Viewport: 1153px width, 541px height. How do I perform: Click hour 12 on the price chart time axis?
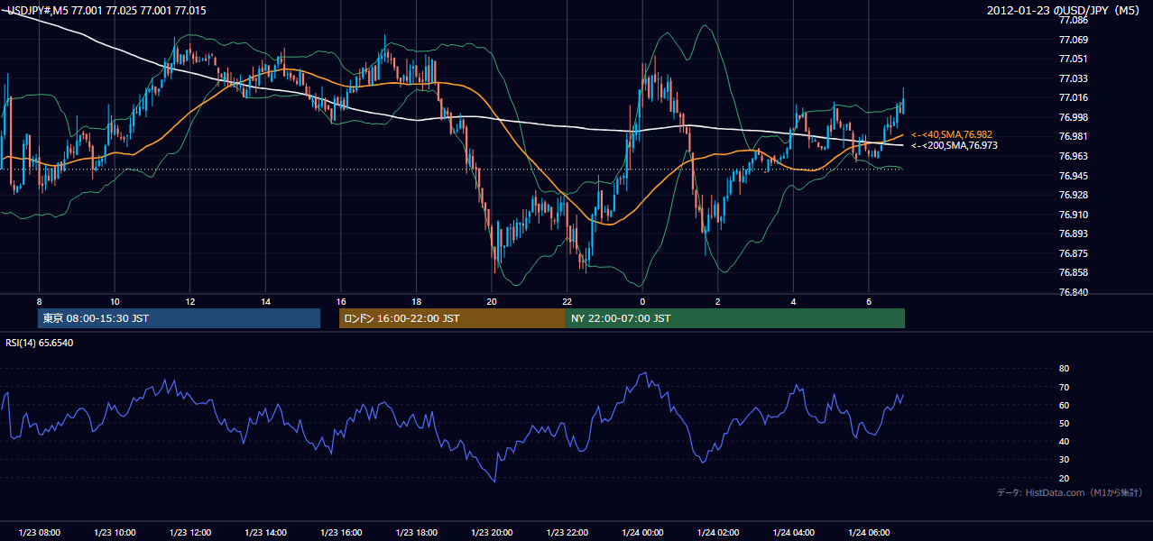[190, 301]
